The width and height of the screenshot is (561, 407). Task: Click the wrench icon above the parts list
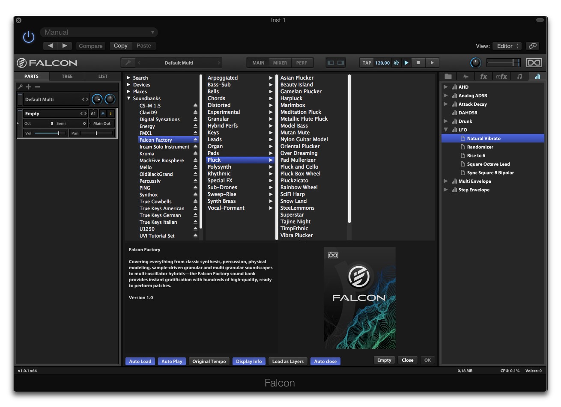pos(20,86)
